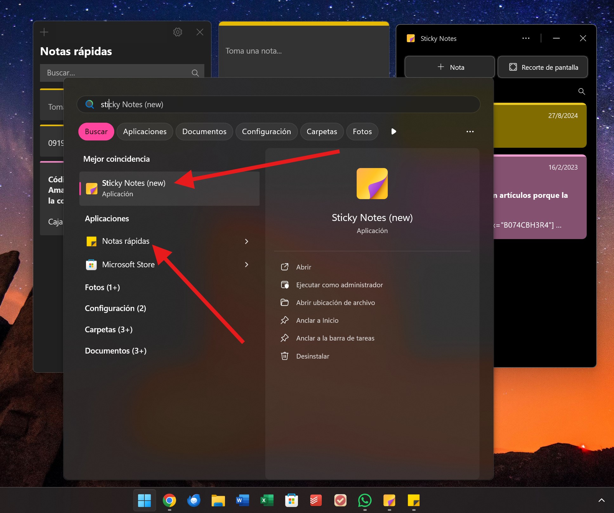Create a new Nota in Sticky Notes
This screenshot has height=513, width=614.
450,67
